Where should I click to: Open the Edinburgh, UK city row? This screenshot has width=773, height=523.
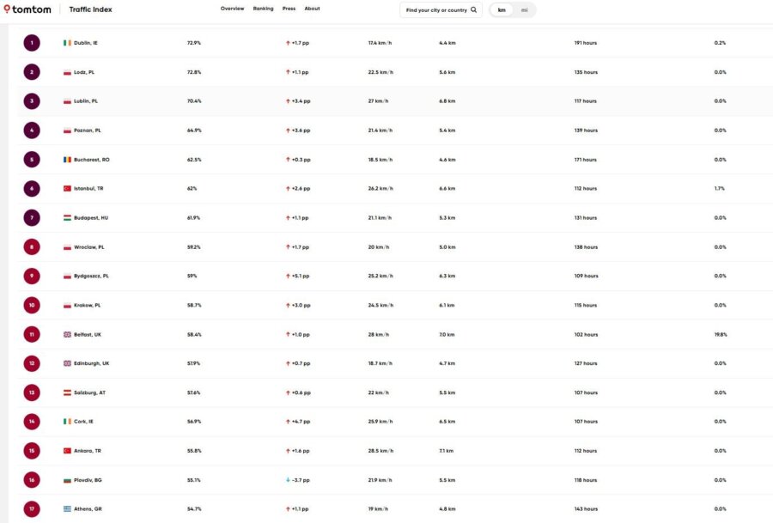pos(92,363)
